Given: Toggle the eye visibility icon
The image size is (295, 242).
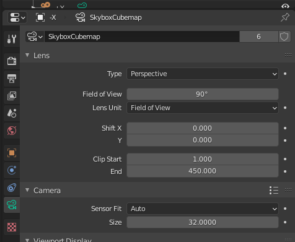Looking at the screenshot, I should click(x=285, y=6).
